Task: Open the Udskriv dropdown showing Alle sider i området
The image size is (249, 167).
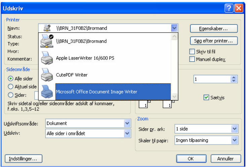Action: pos(127,133)
